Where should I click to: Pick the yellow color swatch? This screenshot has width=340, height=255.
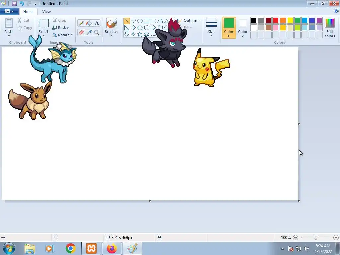click(x=290, y=20)
